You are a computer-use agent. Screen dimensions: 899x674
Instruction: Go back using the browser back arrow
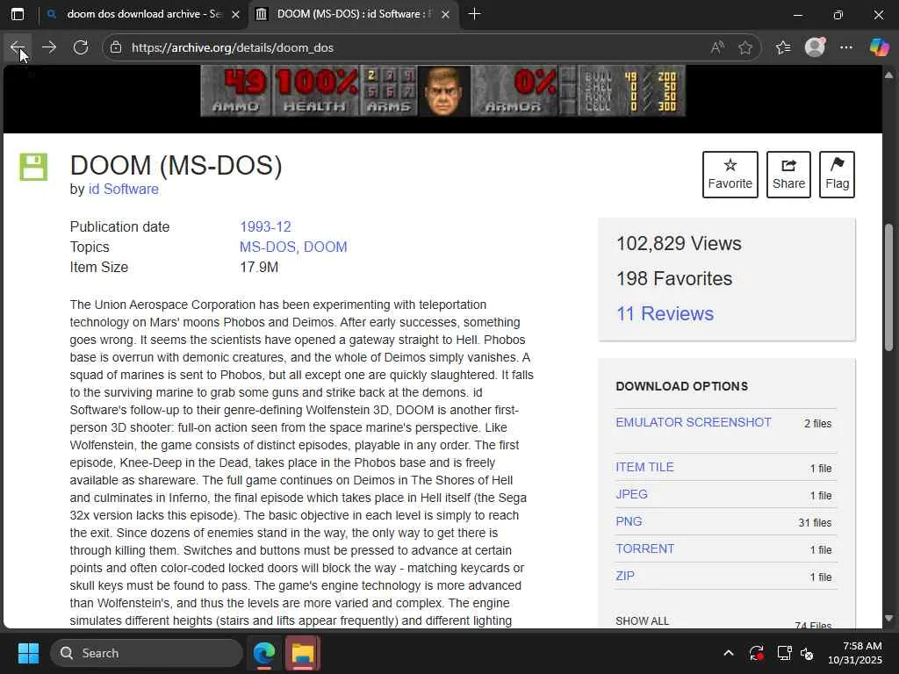(18, 47)
